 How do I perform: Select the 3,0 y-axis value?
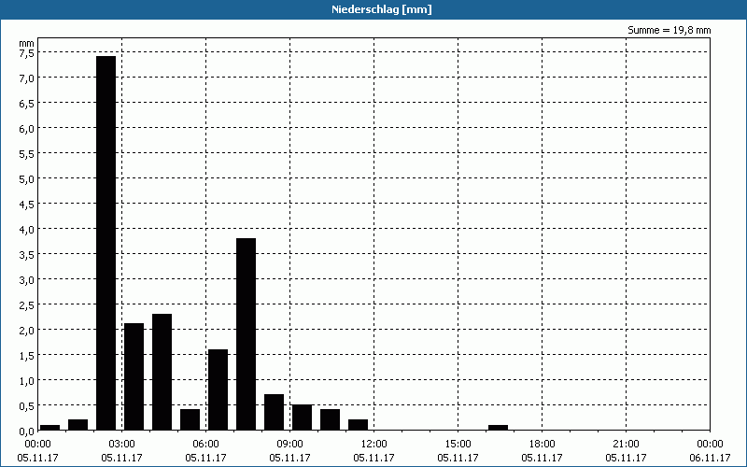pyautogui.click(x=26, y=280)
